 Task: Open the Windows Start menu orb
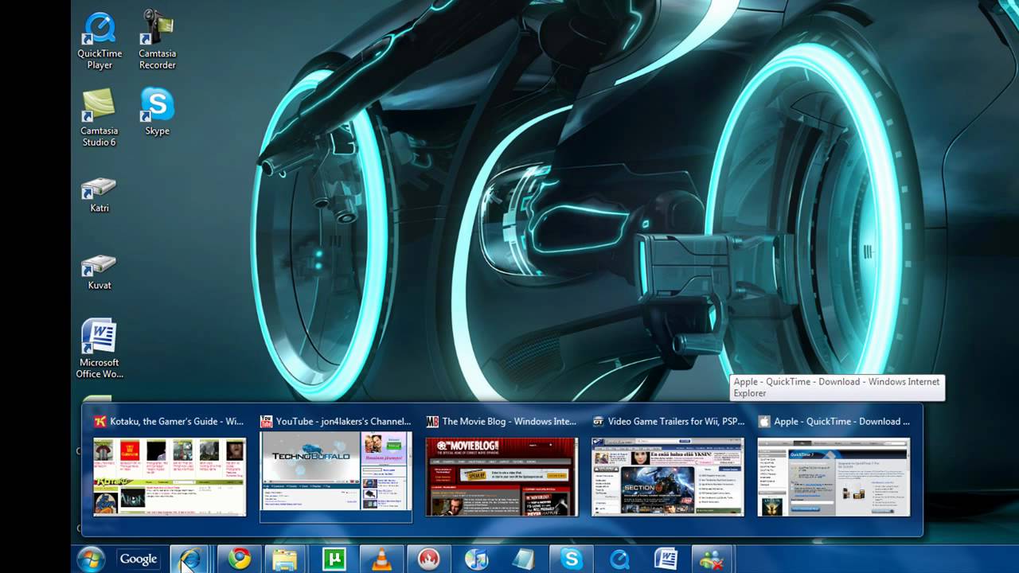(x=91, y=559)
